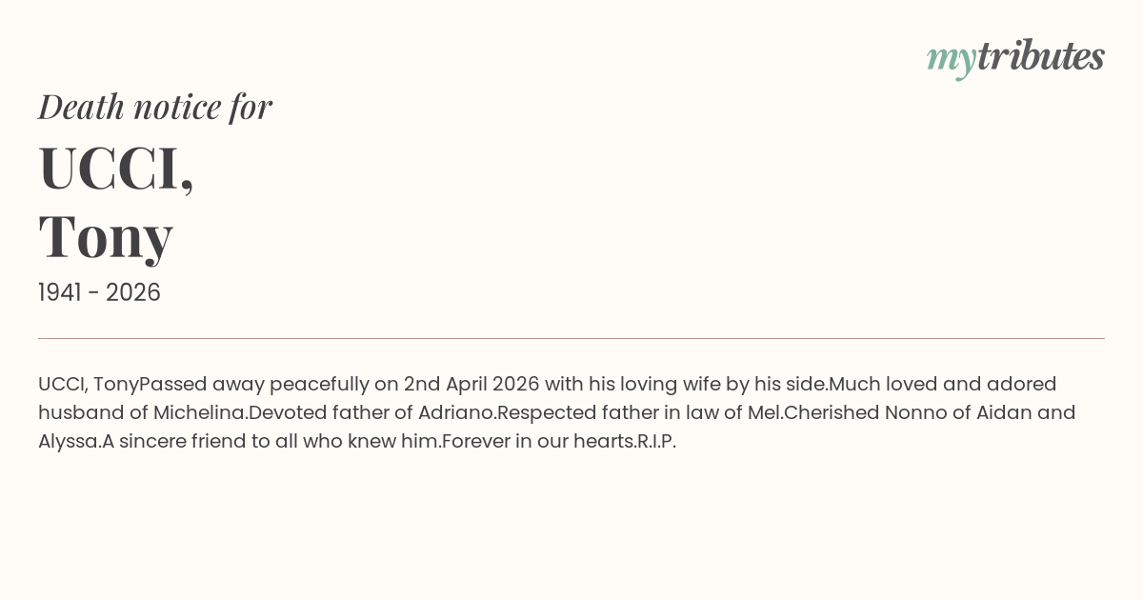The image size is (1143, 600).
Task: Click the mytributes logo
Action: tap(1014, 58)
